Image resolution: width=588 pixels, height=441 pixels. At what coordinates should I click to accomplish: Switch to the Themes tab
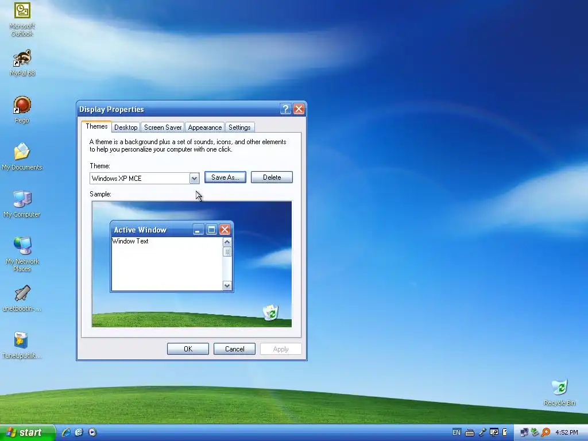point(96,126)
